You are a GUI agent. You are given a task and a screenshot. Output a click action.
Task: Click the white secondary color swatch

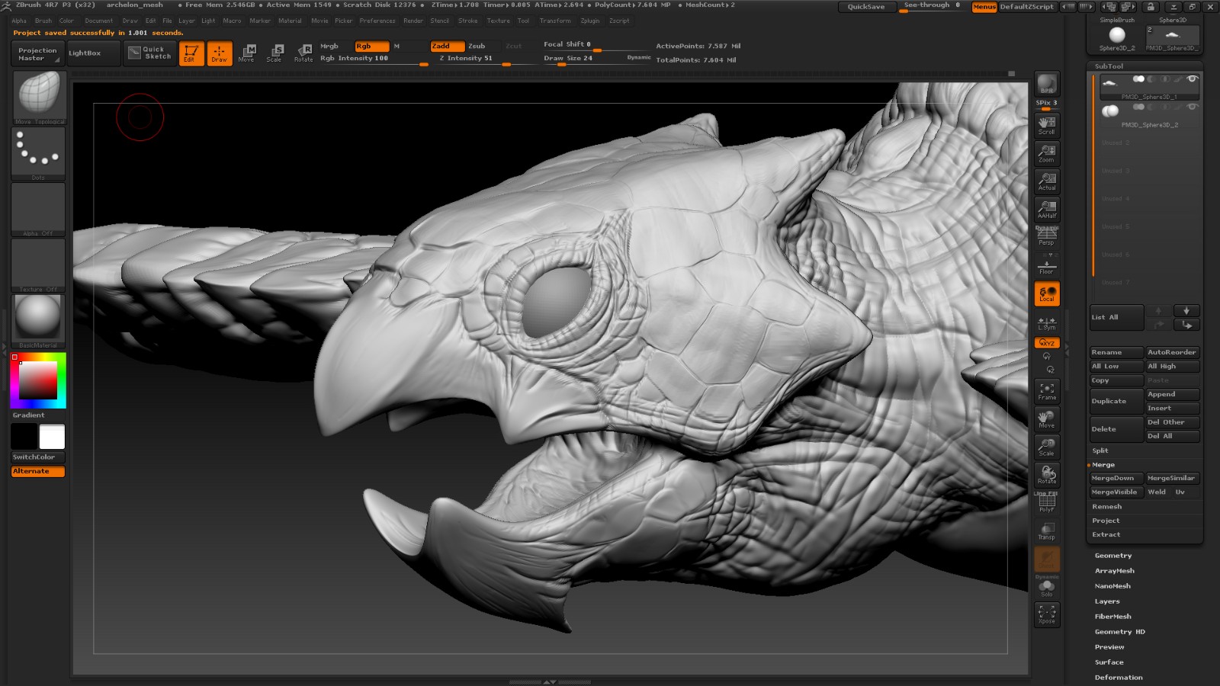pos(52,437)
